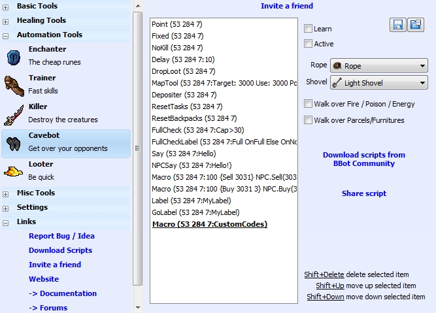Open the Cavebot helmet icon

pos(14,142)
